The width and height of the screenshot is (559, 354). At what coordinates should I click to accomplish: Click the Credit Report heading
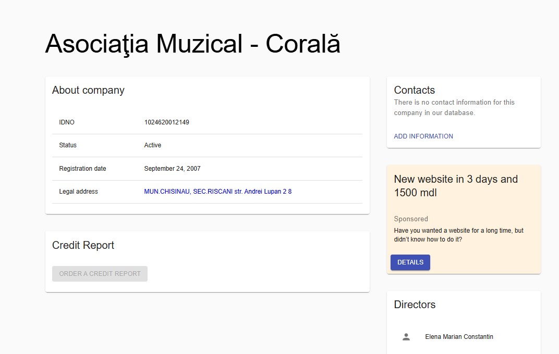[83, 245]
